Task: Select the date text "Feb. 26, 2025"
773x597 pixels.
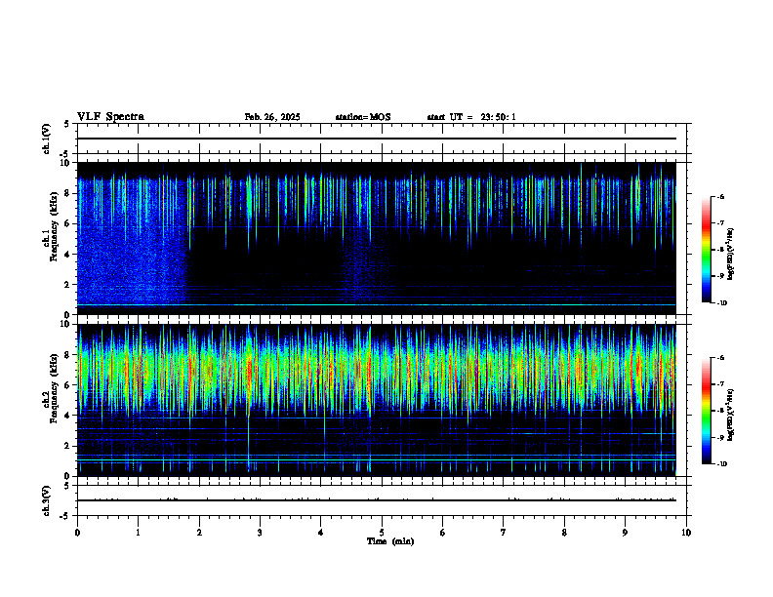Action: pyautogui.click(x=272, y=117)
